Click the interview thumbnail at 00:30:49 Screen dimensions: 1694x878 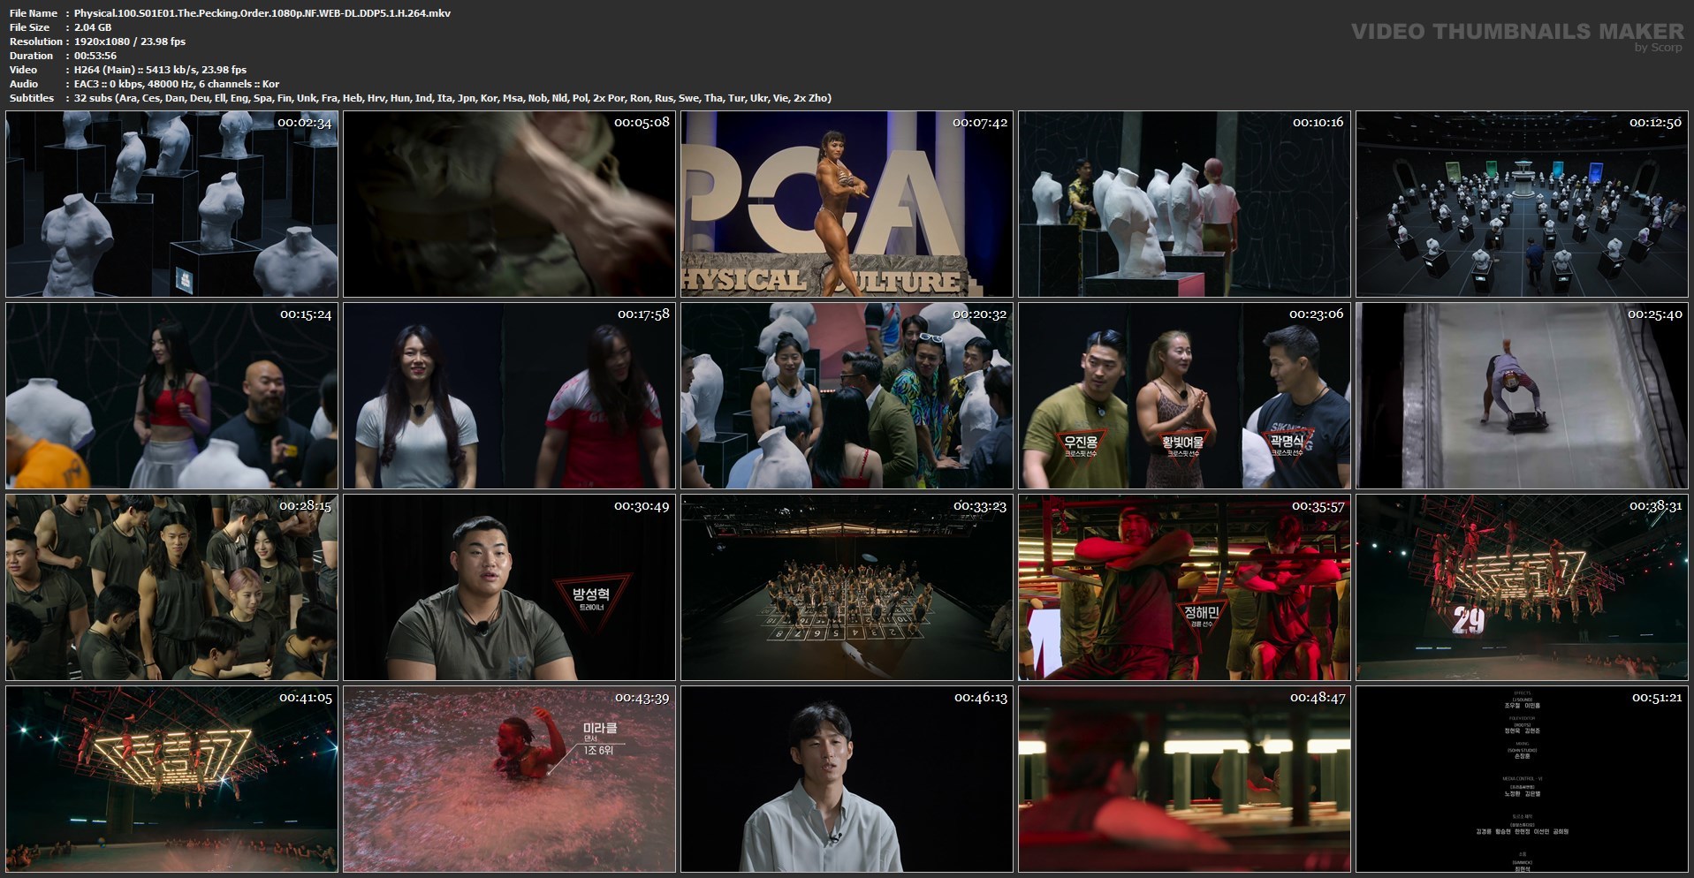coord(509,587)
